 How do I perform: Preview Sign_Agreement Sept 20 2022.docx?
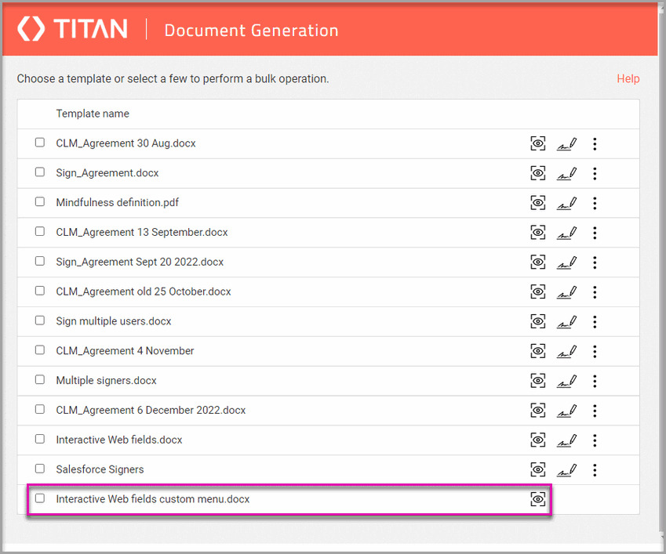[537, 263]
